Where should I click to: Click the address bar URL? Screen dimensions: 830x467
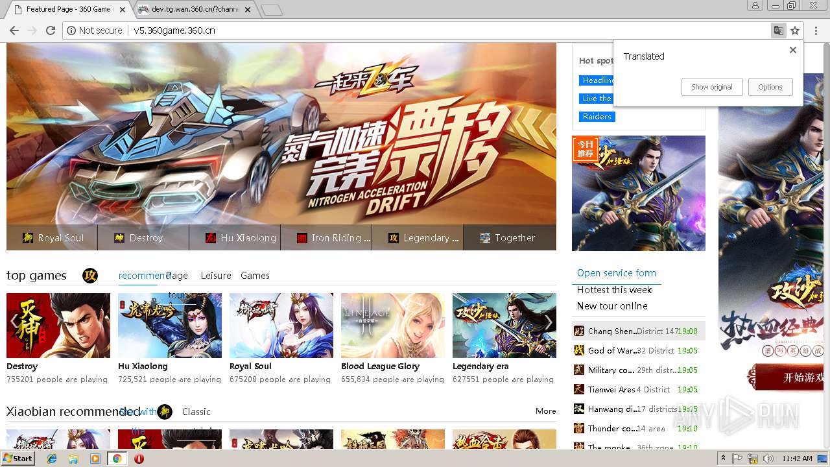click(174, 30)
